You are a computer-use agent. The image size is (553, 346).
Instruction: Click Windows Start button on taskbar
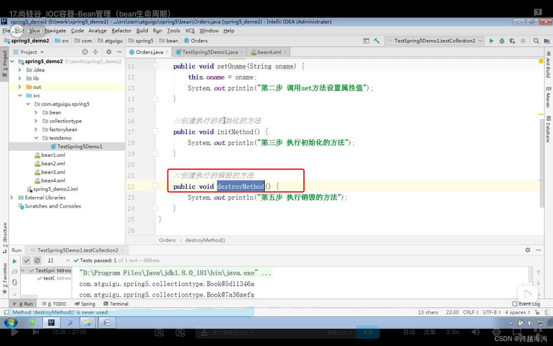click(11, 323)
